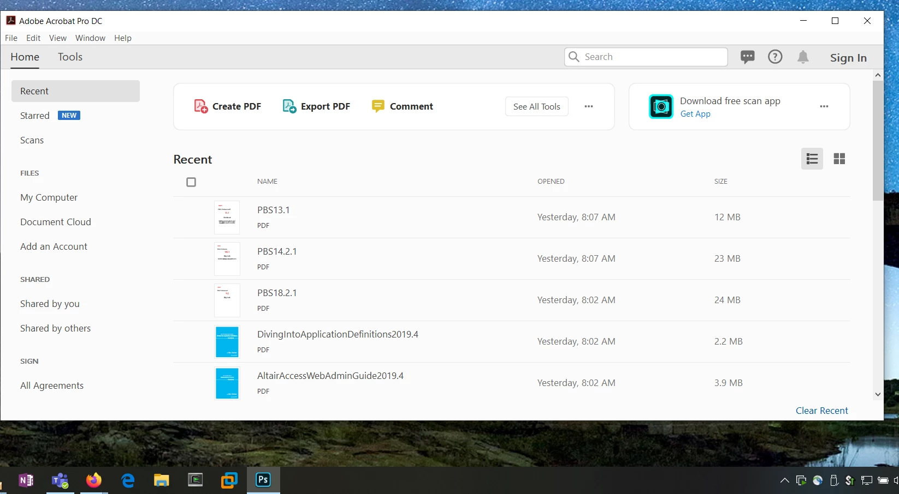Click the NEW badge beside Starred
899x494 pixels.
coord(69,116)
